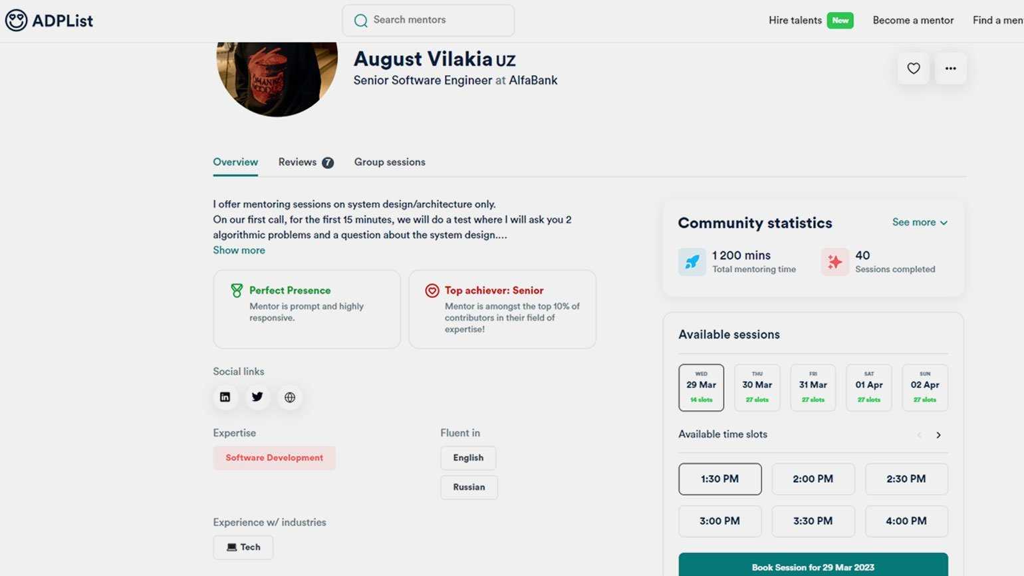Open the mentor's website globe icon
1024x576 pixels.
tap(290, 397)
